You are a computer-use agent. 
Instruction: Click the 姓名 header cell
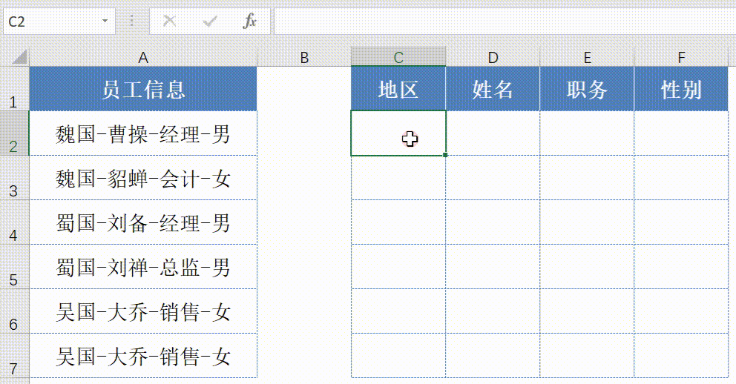[493, 90]
